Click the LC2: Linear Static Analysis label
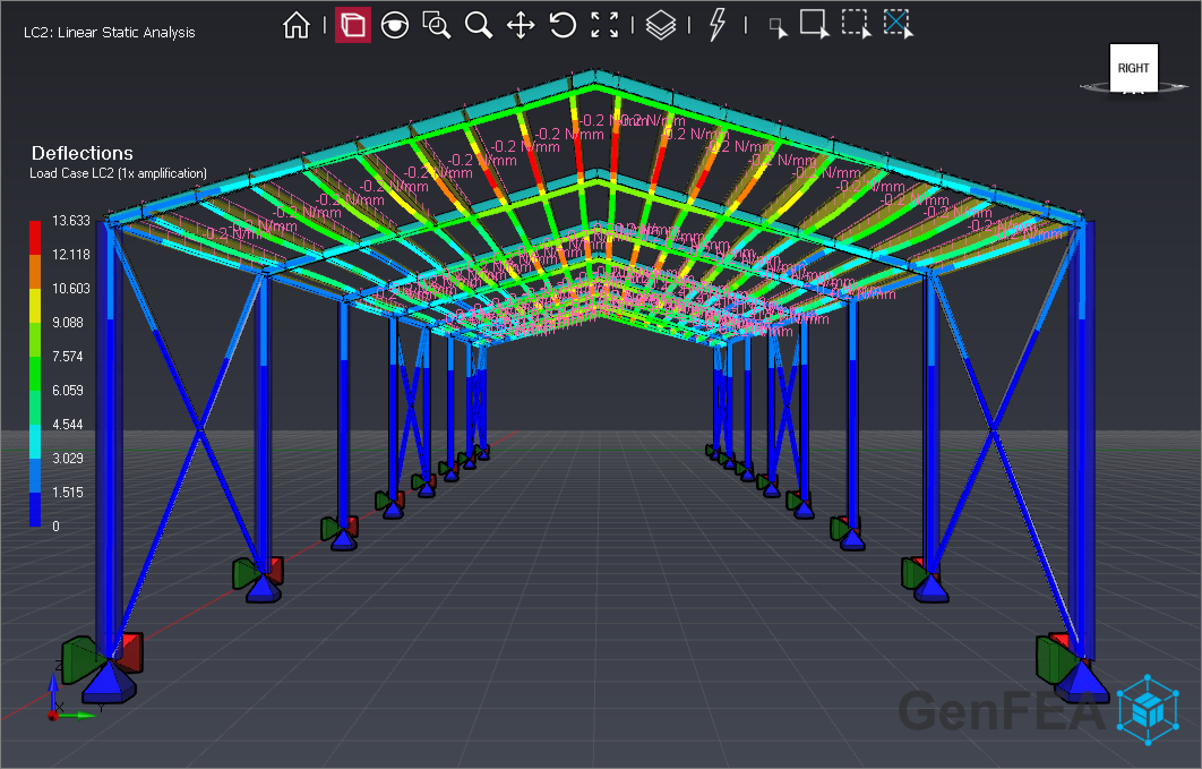This screenshot has height=769, width=1202. [109, 33]
